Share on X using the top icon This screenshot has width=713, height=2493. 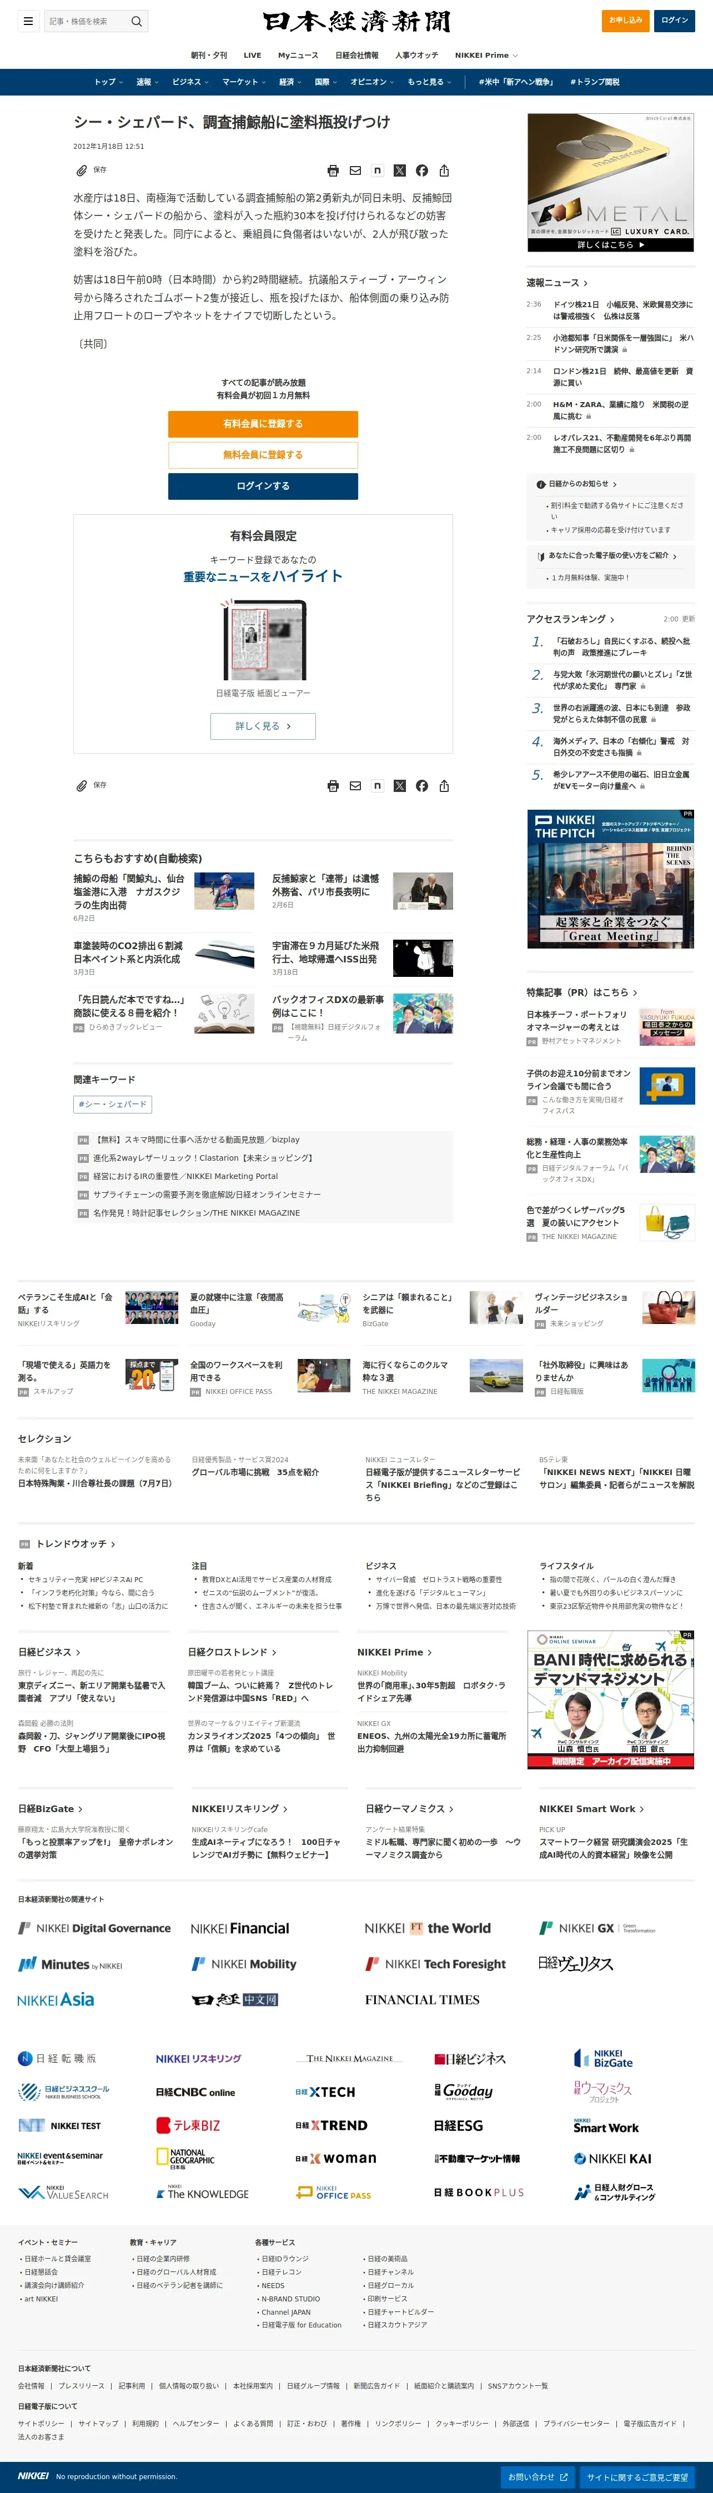(400, 170)
